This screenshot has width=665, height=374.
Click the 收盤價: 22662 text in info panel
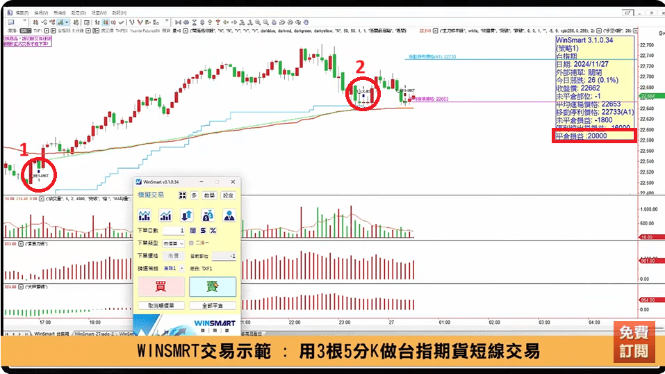point(578,88)
